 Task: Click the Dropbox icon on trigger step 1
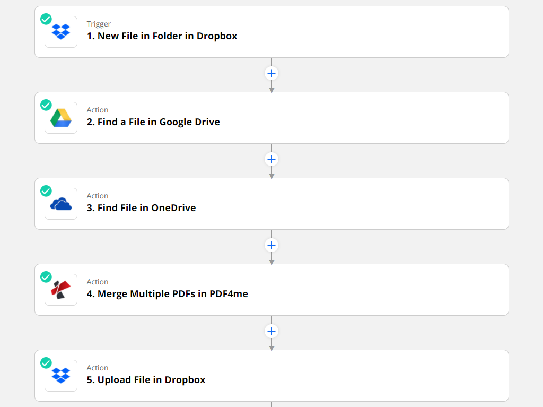61,32
